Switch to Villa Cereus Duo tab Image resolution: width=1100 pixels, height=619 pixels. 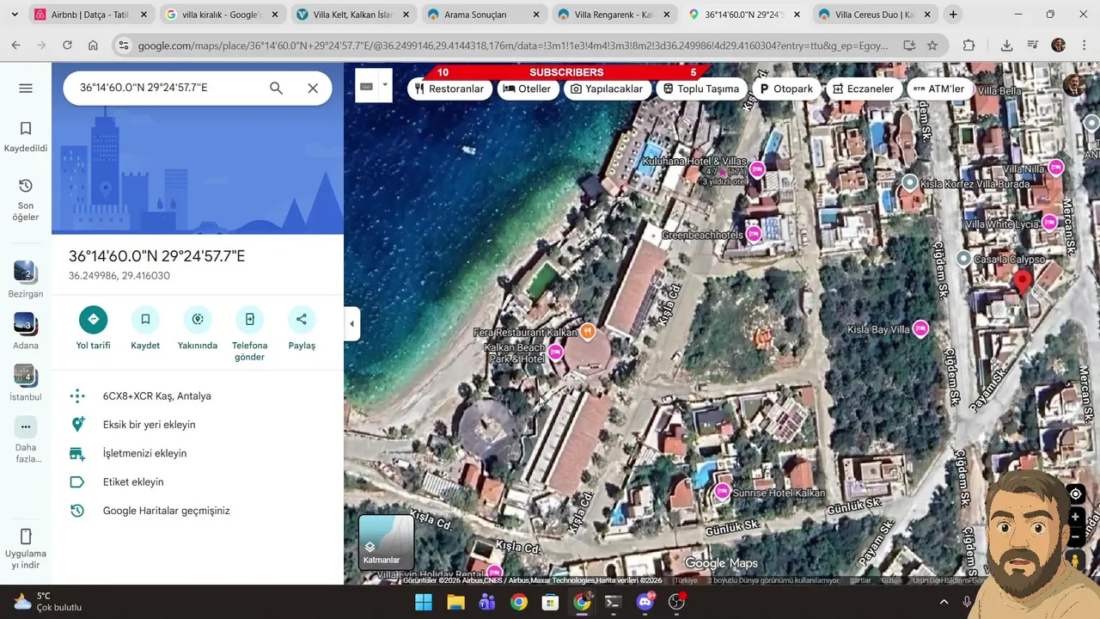pyautogui.click(x=876, y=15)
